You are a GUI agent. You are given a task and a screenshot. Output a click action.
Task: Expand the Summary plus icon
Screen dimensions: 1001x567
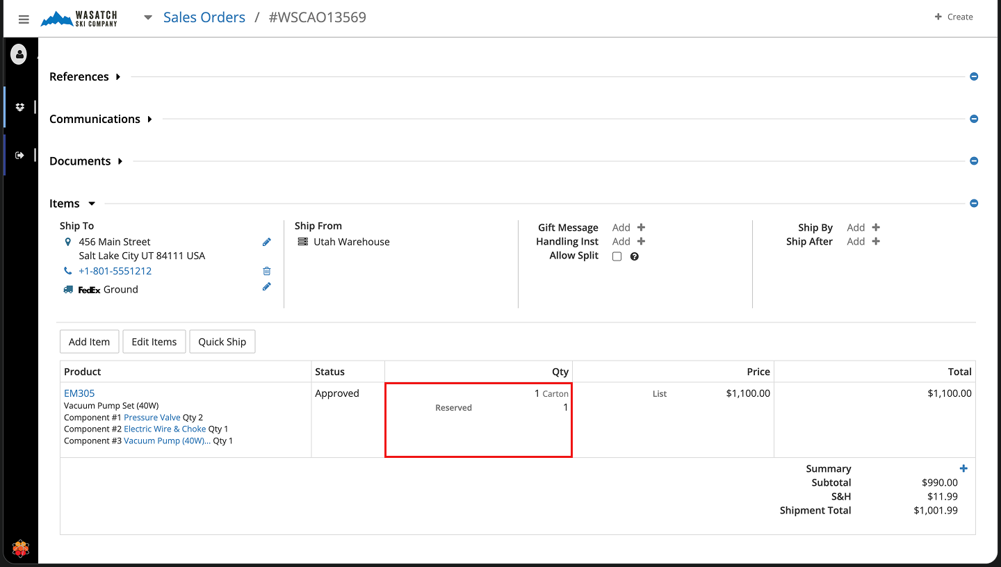coord(963,468)
